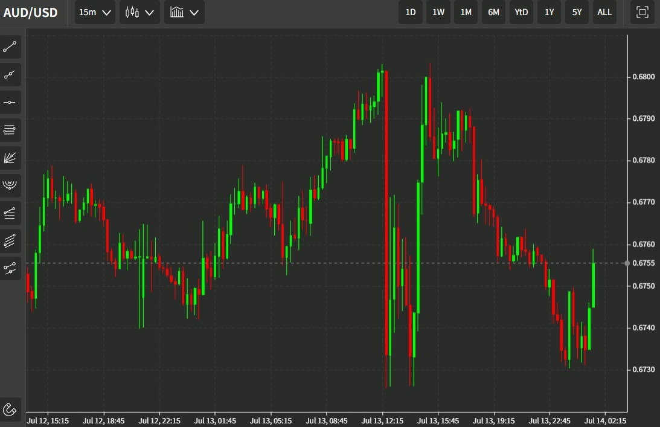The image size is (660, 427).
Task: Select the trend line drawing tool
Action: pyautogui.click(x=10, y=47)
